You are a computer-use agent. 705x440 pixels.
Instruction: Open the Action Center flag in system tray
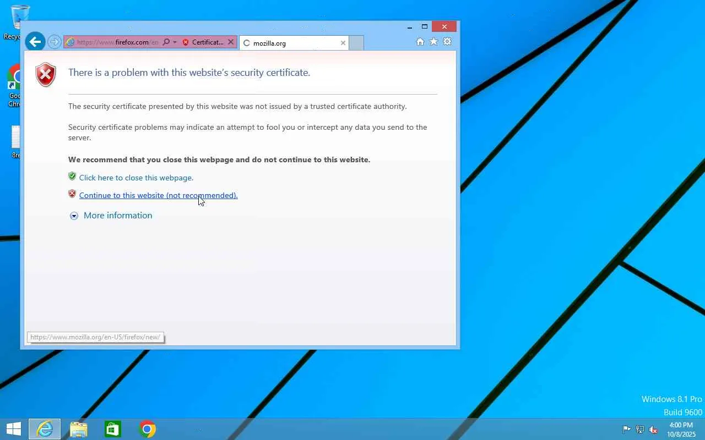click(626, 430)
